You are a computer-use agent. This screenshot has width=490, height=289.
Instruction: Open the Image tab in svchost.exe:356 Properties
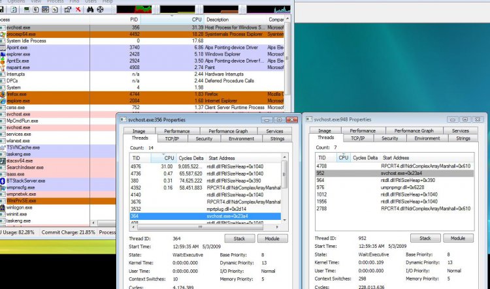(x=139, y=131)
